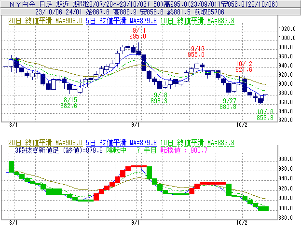
Task: Click the 9/8 893.3 low annotation
Action: [159, 98]
